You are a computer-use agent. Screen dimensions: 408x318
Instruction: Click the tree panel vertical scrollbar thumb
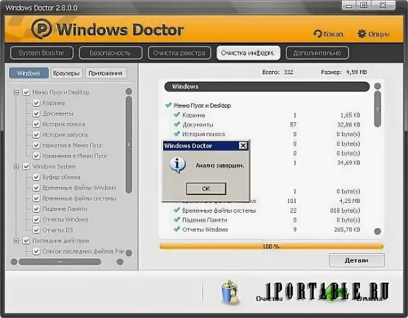[129, 145]
